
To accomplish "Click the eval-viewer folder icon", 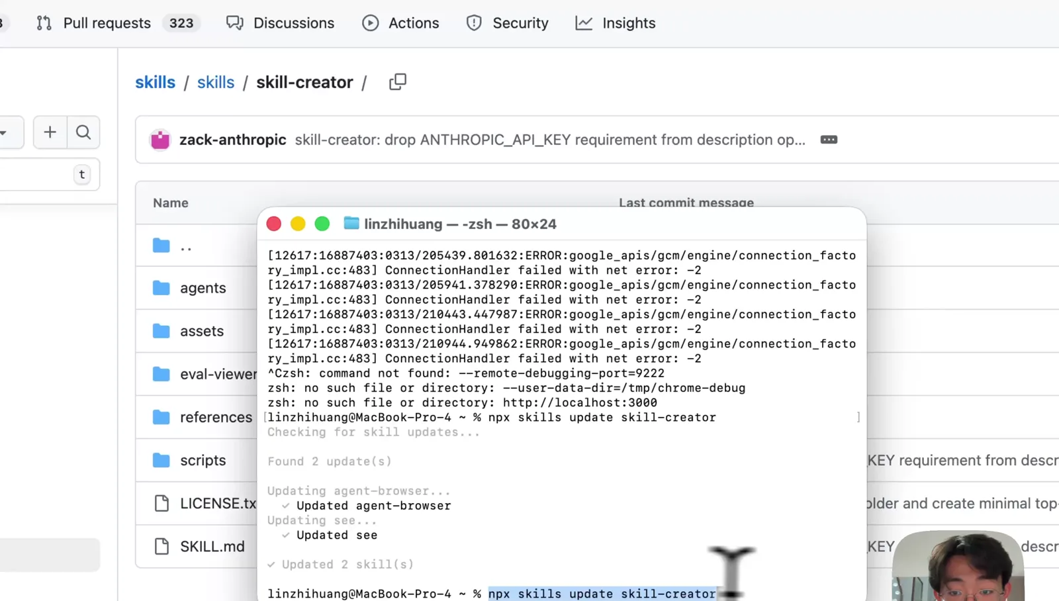I will [161, 374].
